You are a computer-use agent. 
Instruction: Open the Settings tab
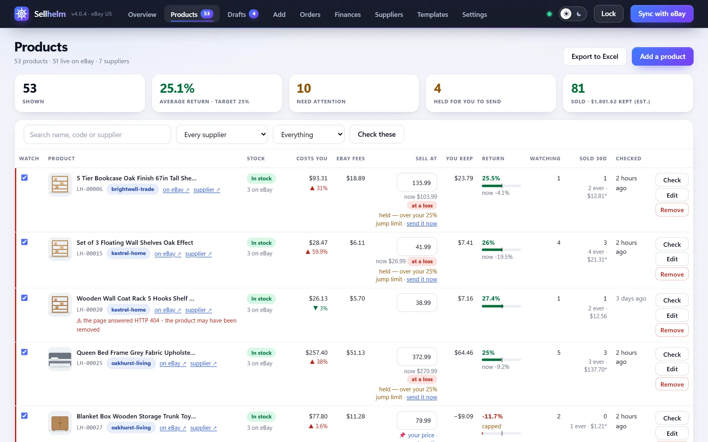[x=474, y=15]
